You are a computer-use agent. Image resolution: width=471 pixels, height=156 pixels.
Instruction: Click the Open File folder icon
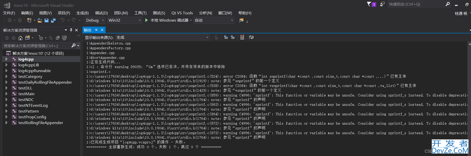[x=40, y=20]
